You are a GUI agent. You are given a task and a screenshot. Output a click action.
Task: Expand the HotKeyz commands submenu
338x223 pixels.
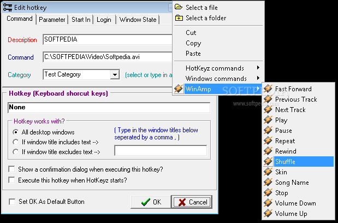218,68
